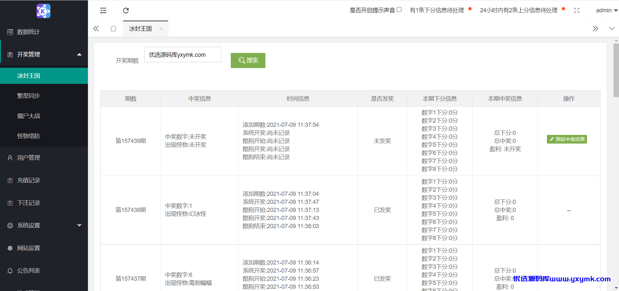
Task: Open 充值记录 in the sidebar
Action: (x=44, y=180)
